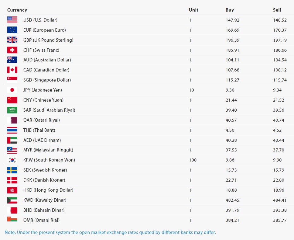The height and width of the screenshot is (240, 294).
Task: Select the OMR (Omani Rial) label
Action: click(x=41, y=220)
